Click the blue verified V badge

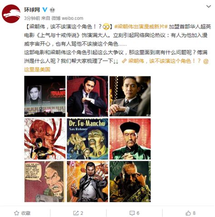click(x=45, y=10)
